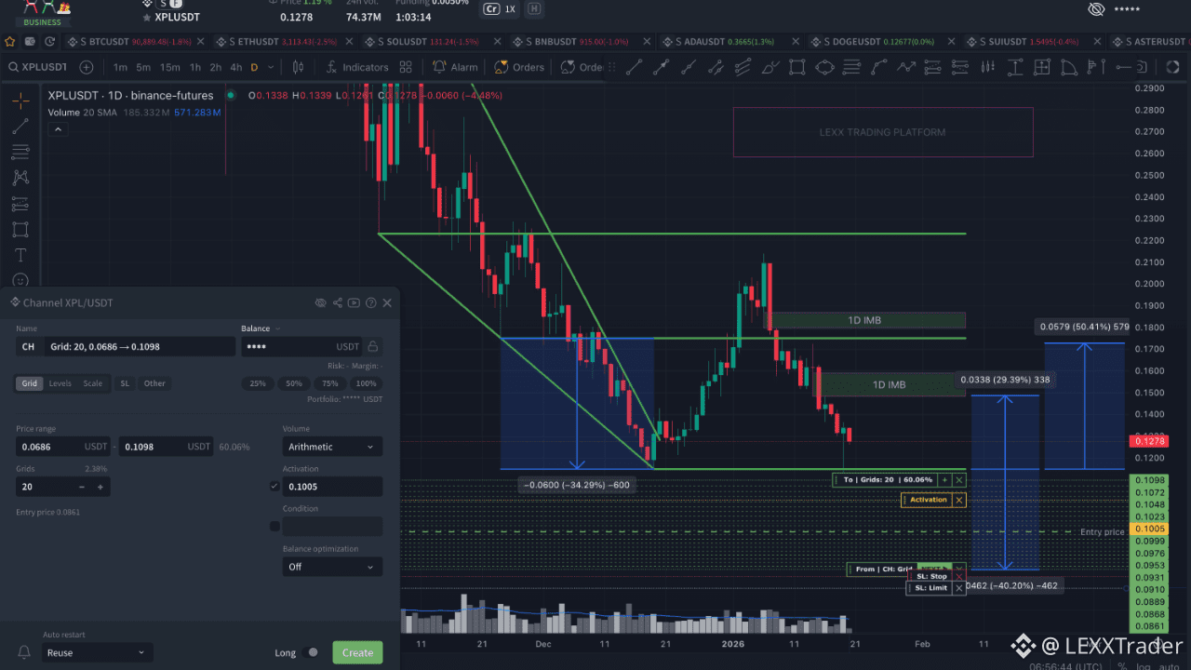1191x670 pixels.
Task: Open the Other tab in Channel panel
Action: tap(154, 383)
